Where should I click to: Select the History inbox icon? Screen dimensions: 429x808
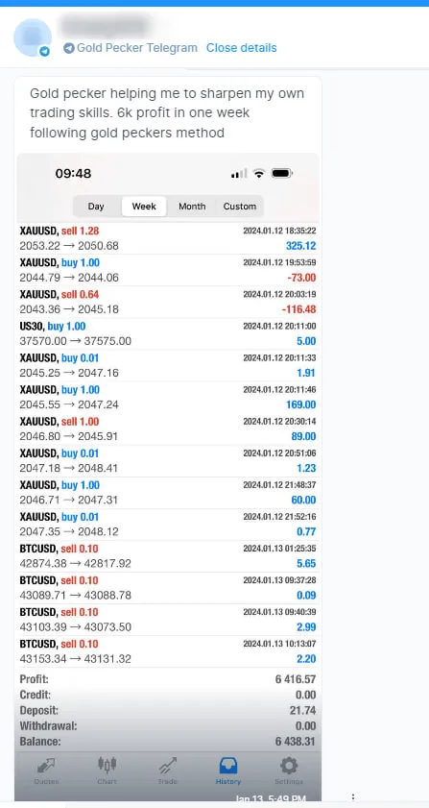click(x=228, y=765)
